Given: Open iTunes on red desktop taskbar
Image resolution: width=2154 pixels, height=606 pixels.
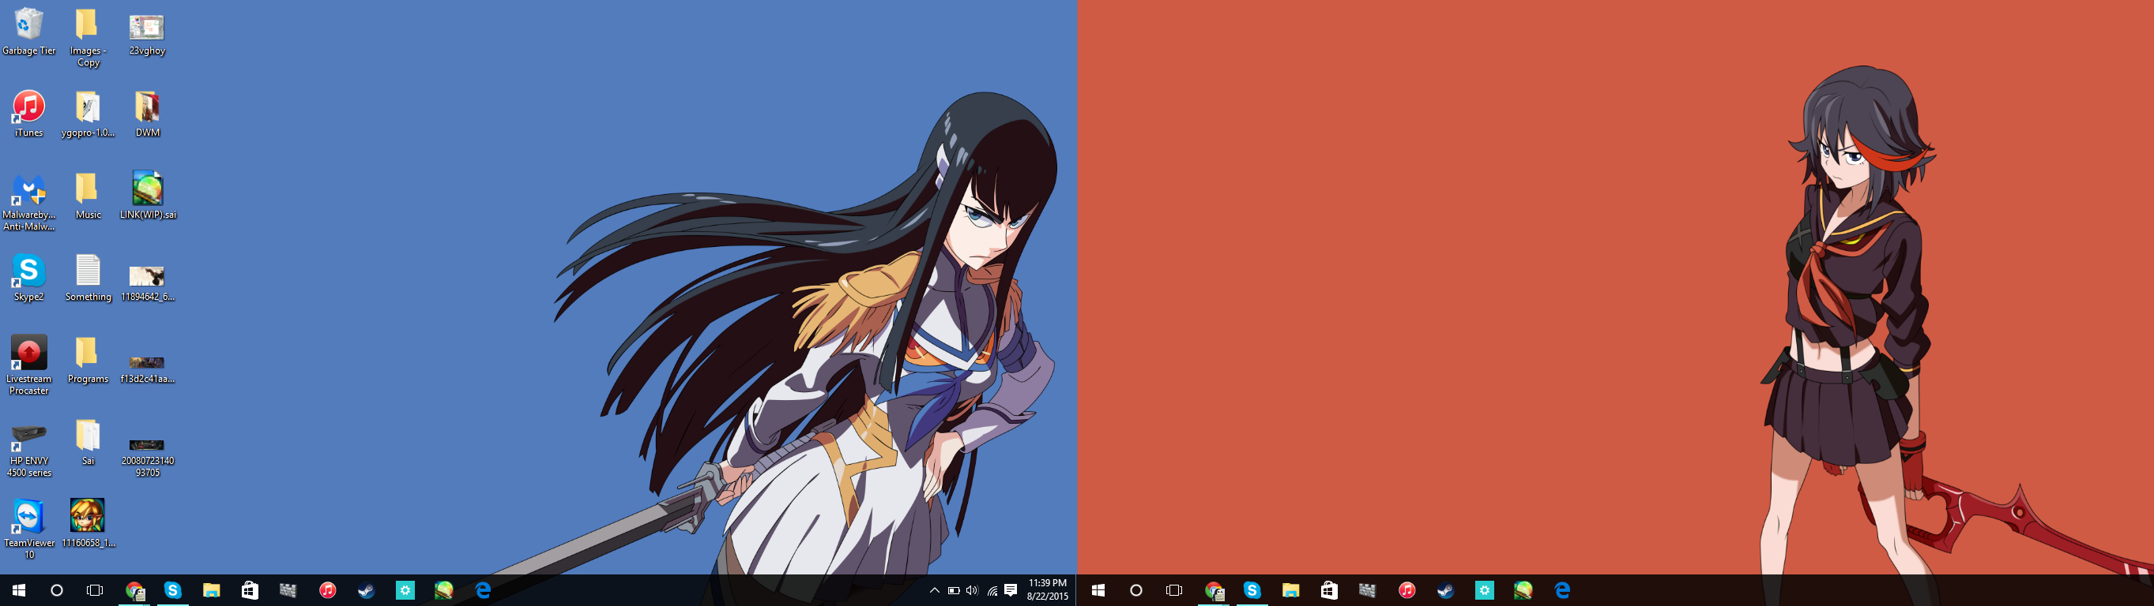Looking at the screenshot, I should click(x=1407, y=590).
